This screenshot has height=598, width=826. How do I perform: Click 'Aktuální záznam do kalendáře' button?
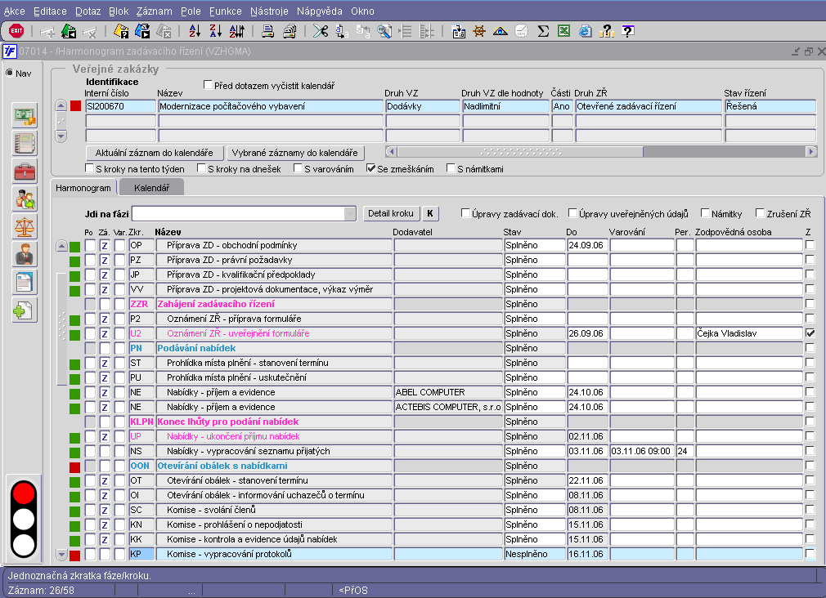coord(154,153)
